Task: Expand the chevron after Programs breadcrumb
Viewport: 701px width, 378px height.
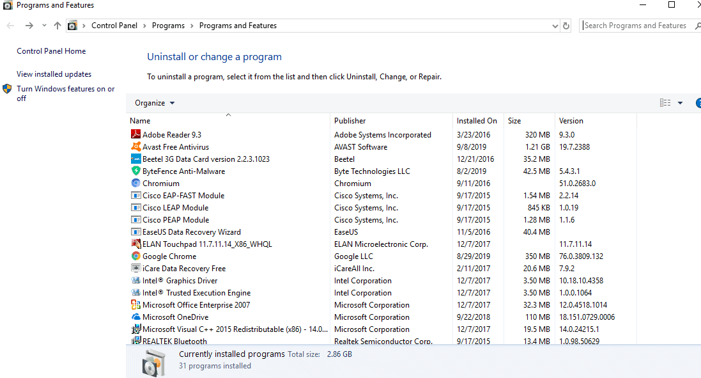Action: point(192,26)
